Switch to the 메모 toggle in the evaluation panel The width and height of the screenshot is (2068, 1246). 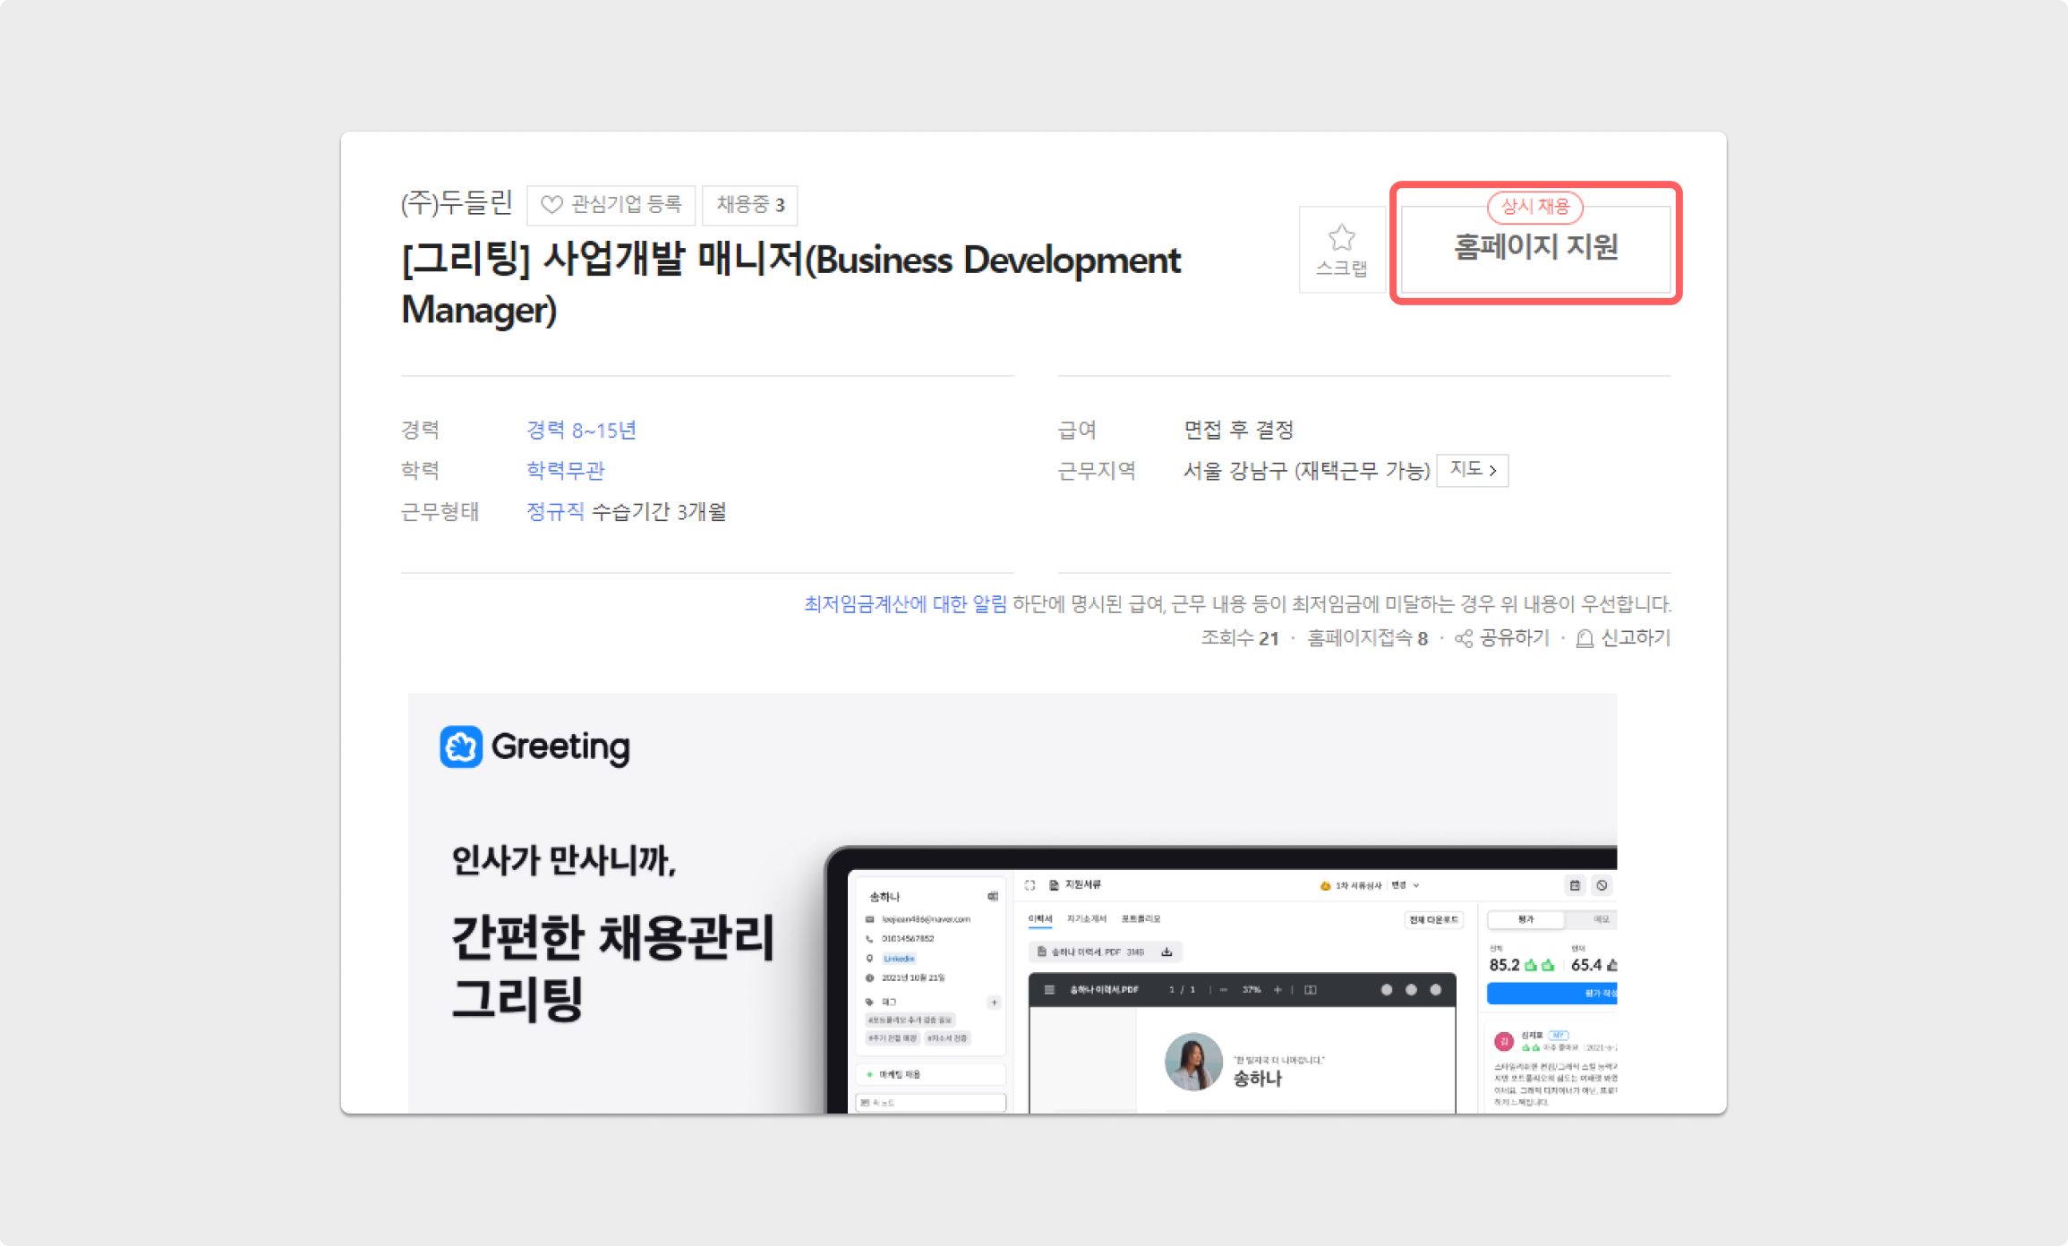pos(1601,919)
